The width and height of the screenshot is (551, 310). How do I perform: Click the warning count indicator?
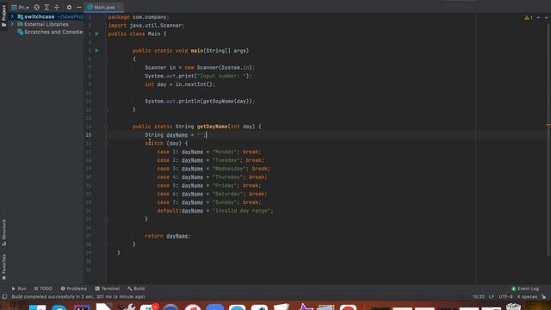click(x=529, y=17)
